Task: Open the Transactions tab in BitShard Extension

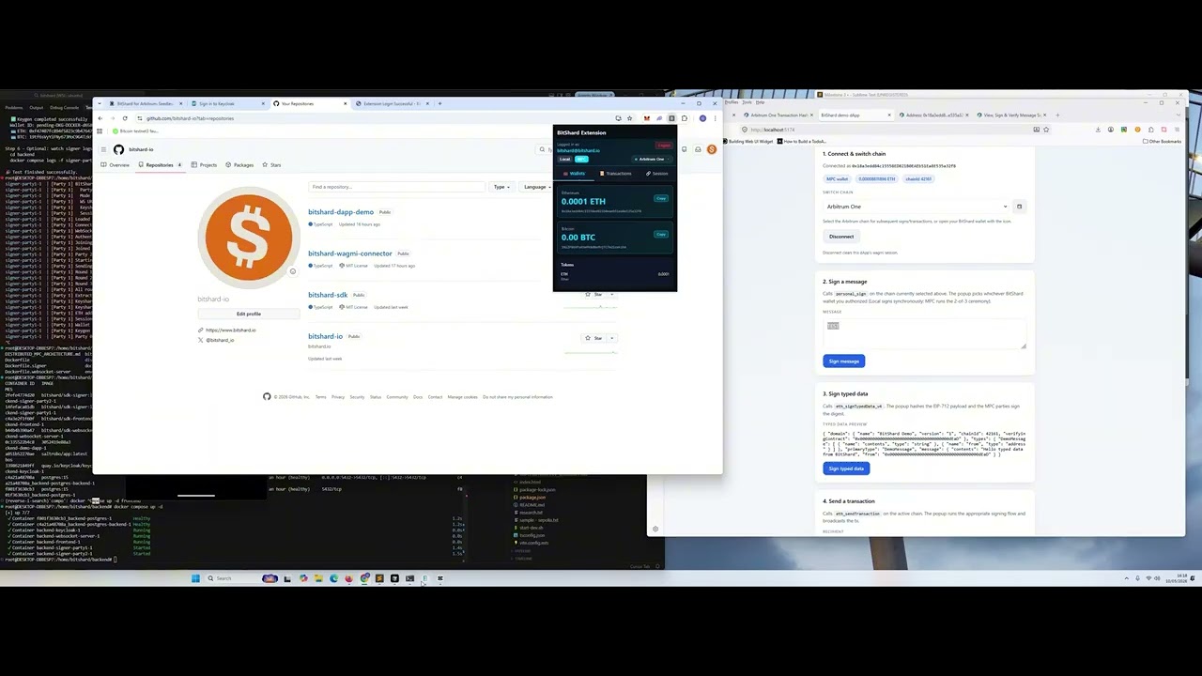Action: (x=616, y=174)
